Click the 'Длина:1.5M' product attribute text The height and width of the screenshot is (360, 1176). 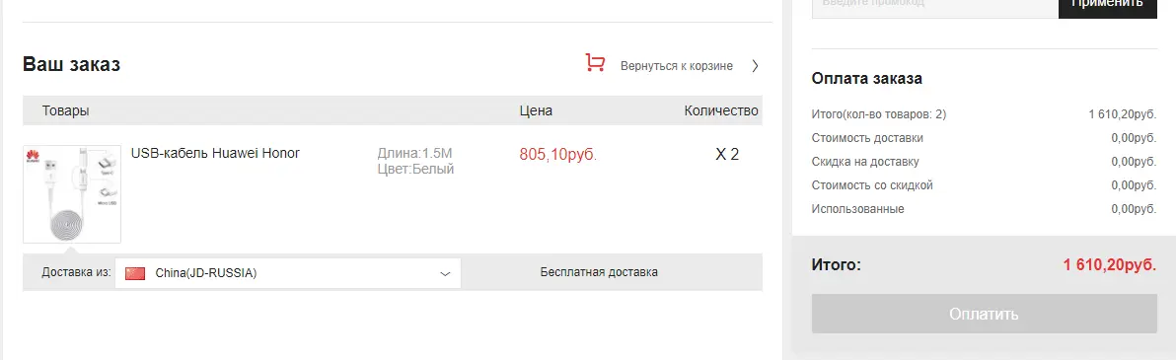[x=414, y=154]
